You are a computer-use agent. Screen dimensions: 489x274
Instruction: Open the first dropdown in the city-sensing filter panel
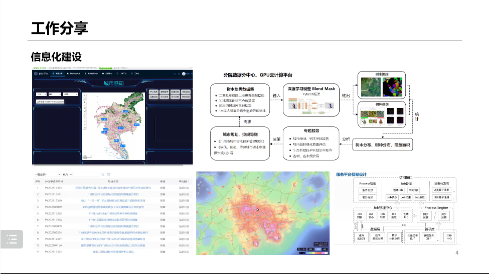coord(41,93)
